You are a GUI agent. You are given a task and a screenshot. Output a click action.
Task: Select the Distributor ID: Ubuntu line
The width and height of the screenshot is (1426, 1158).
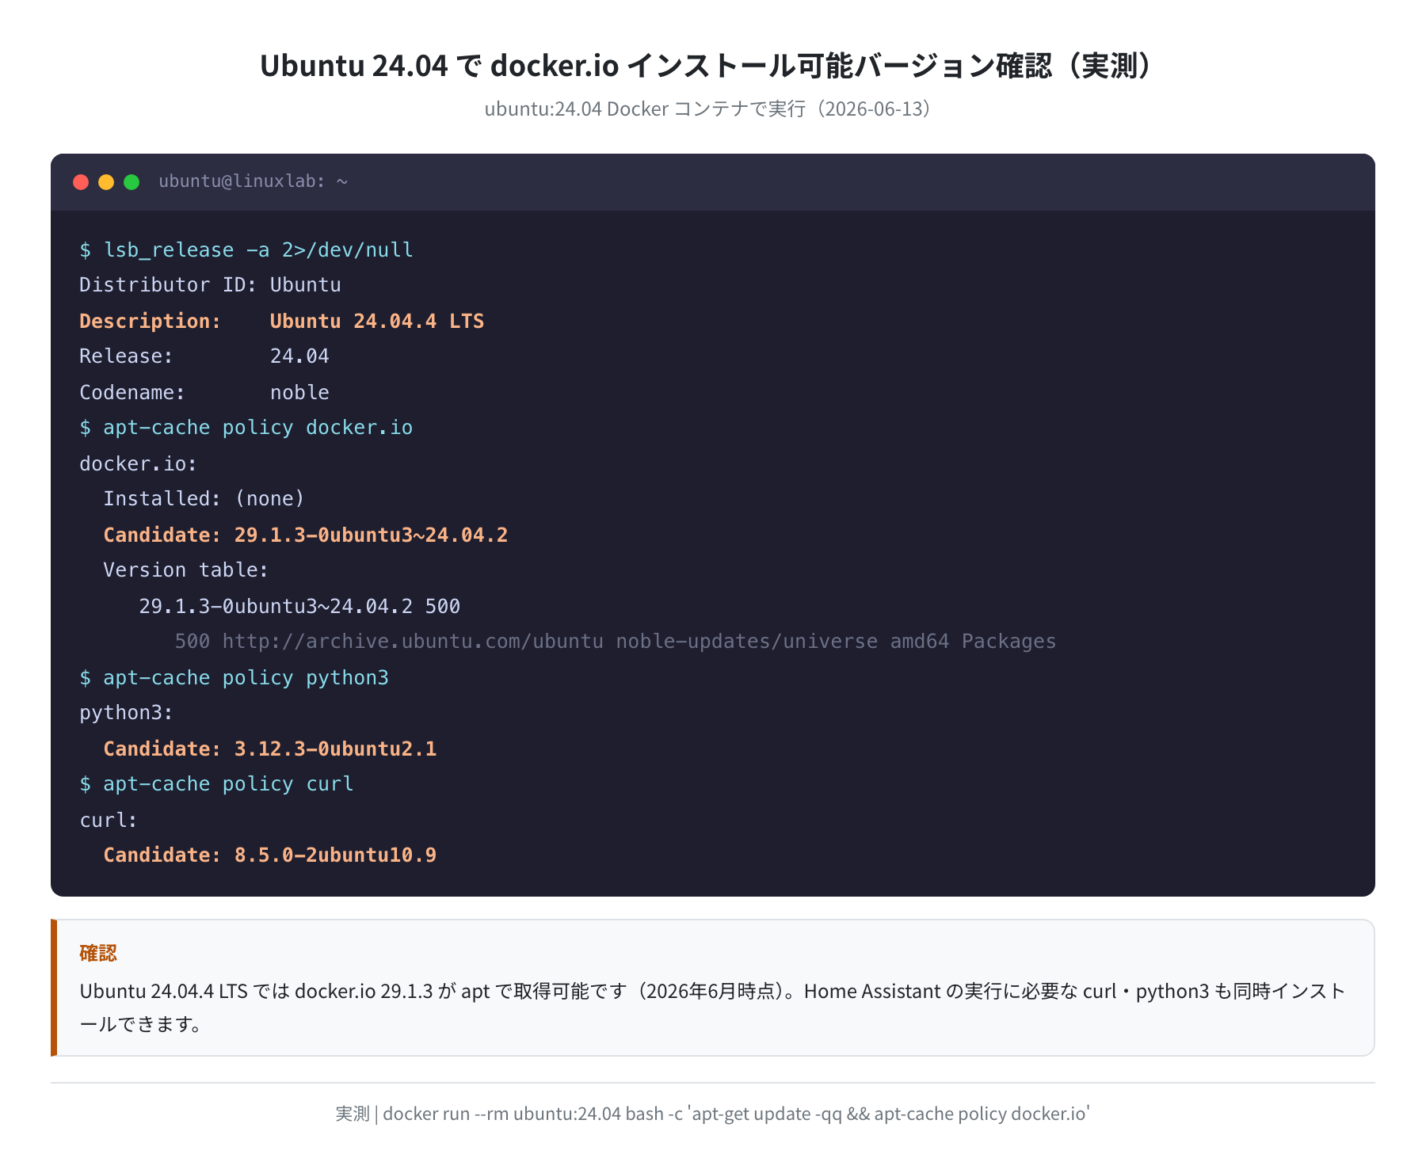click(210, 285)
